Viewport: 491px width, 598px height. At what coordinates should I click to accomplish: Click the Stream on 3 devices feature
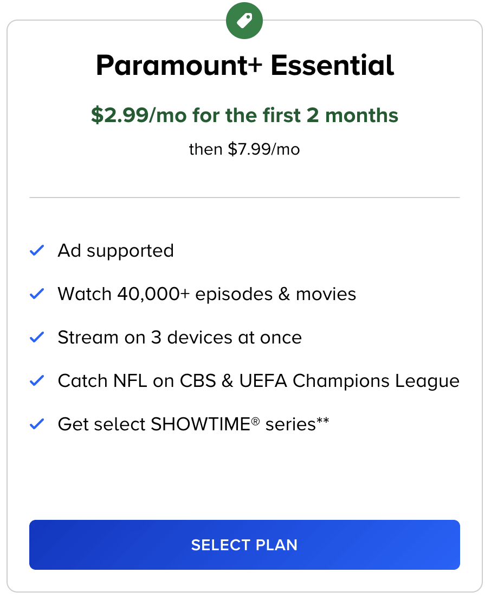179,337
